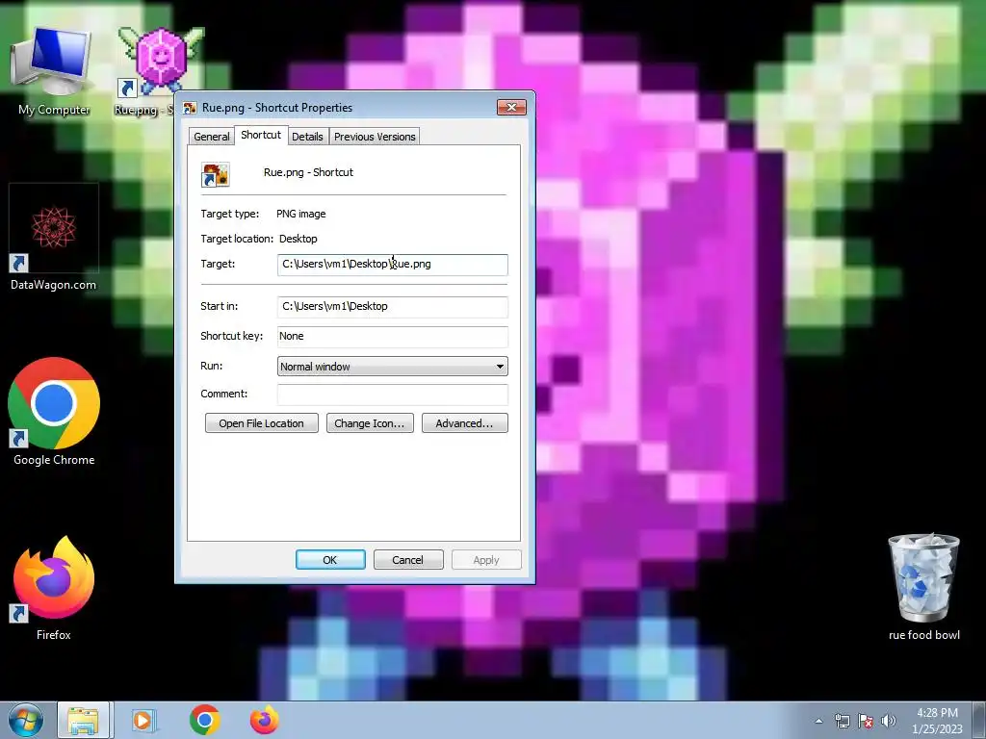Click the Change Icon... button
This screenshot has width=986, height=739.
pos(370,423)
